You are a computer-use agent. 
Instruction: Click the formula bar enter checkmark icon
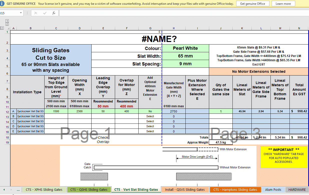45,13
